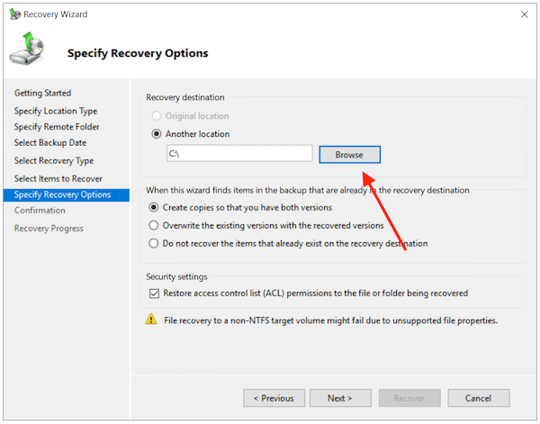The image size is (540, 424).
Task: Open the Getting Started step
Action: point(42,93)
